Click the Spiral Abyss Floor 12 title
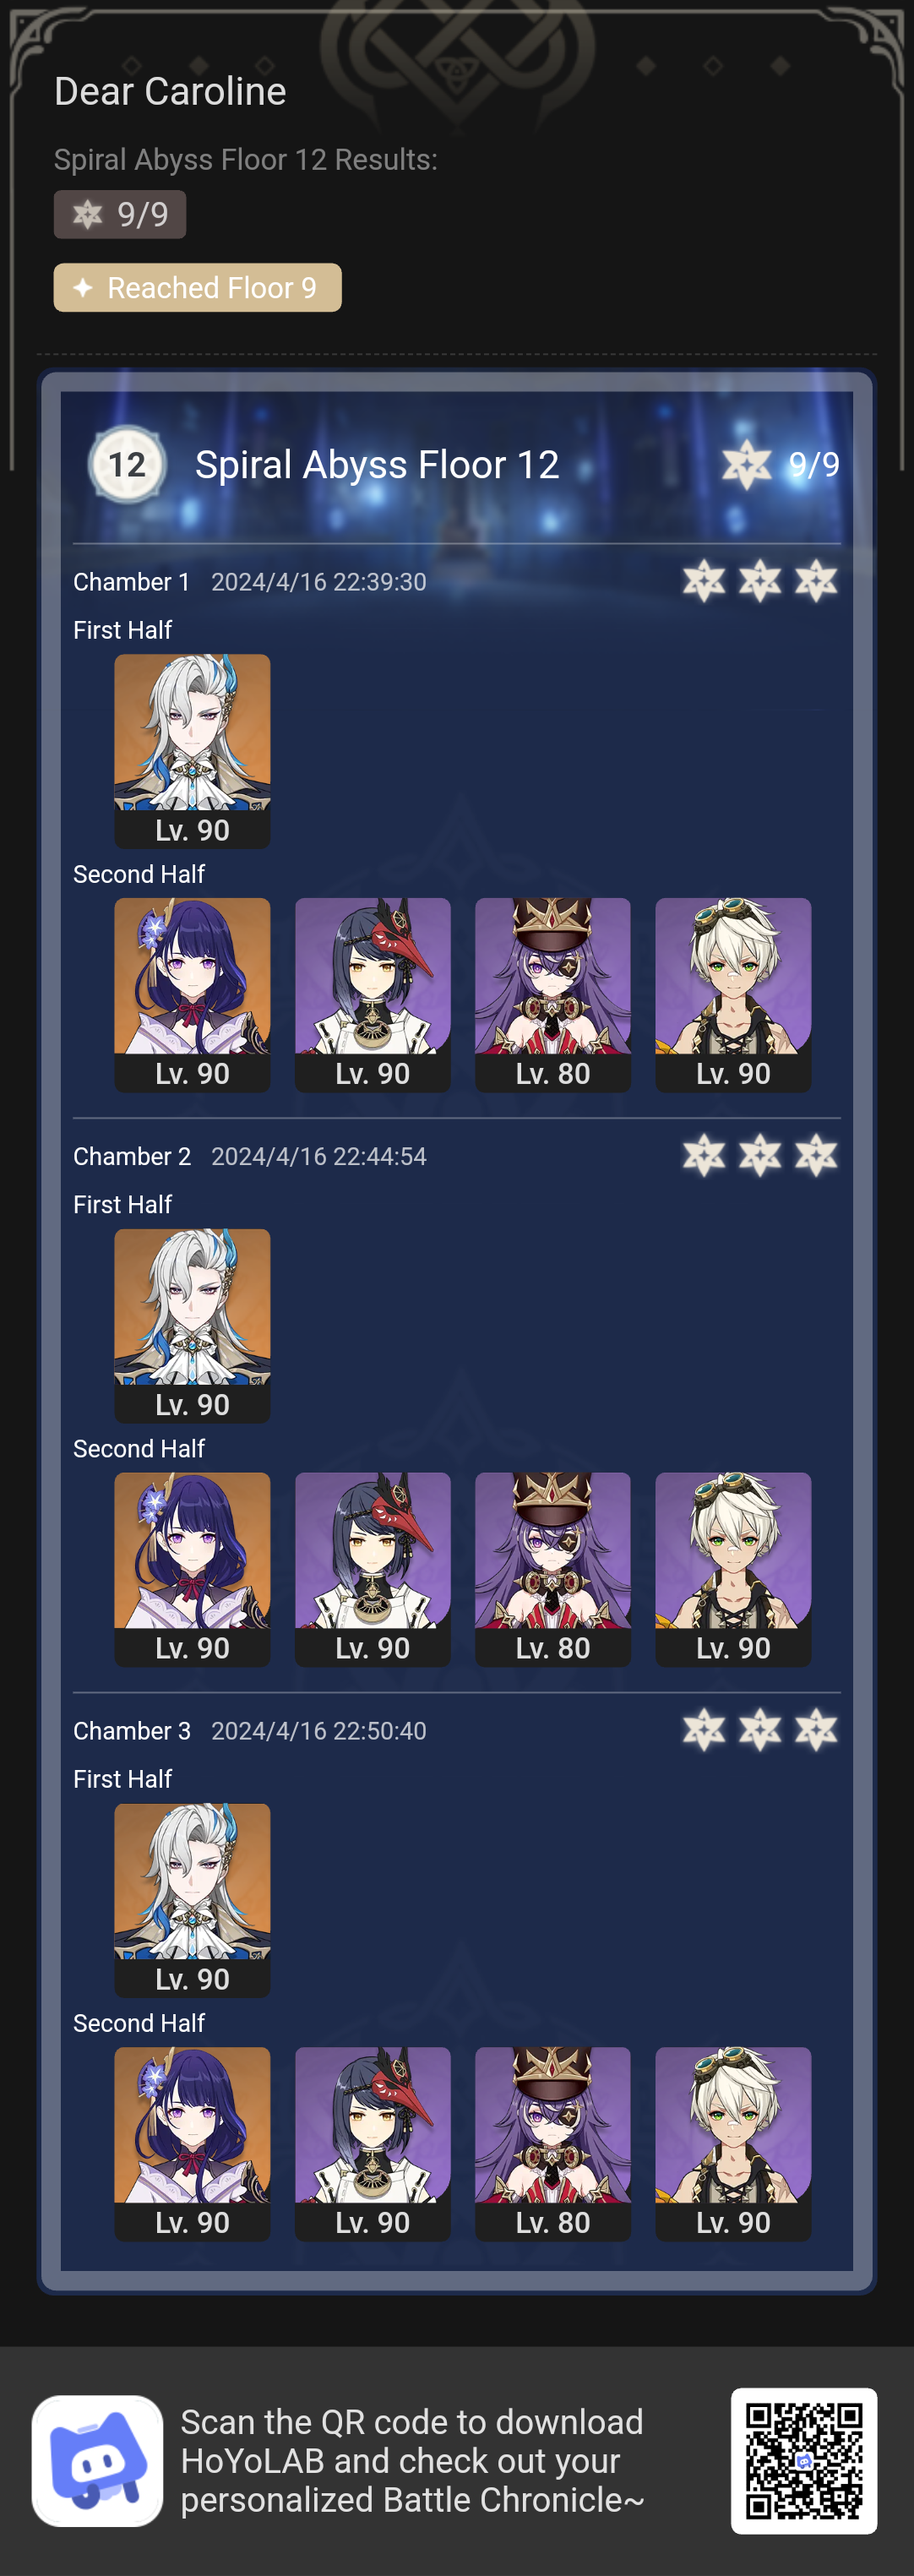 pos(376,464)
